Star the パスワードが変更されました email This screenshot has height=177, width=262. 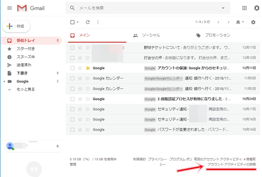80,129
